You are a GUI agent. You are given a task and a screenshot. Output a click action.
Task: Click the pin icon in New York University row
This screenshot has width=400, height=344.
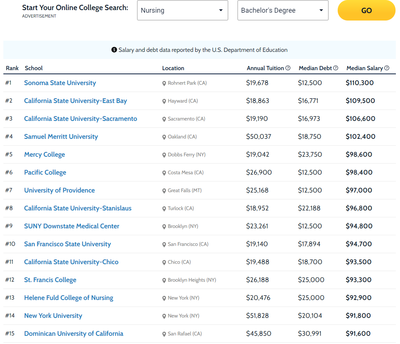164,316
